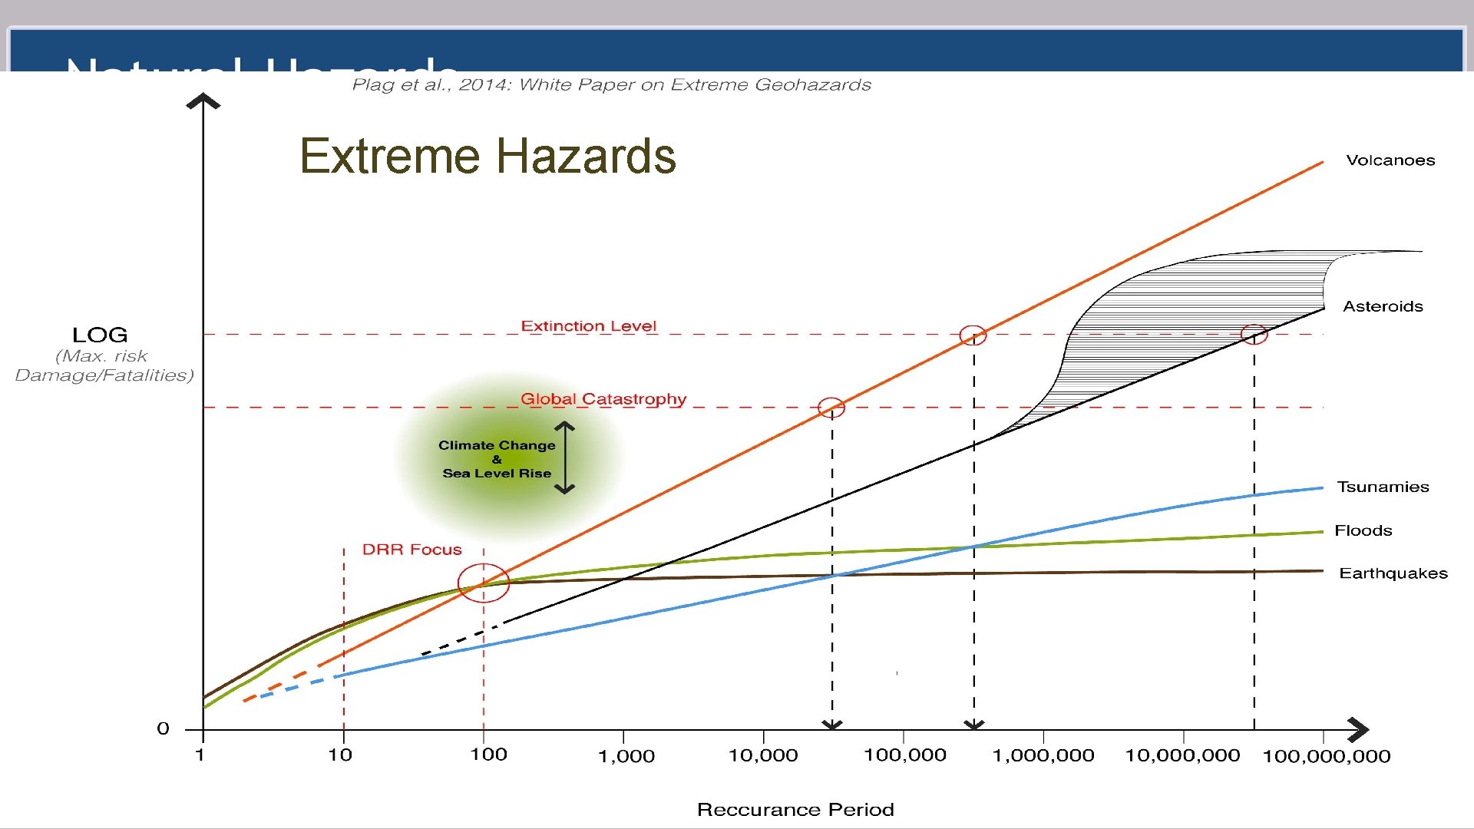This screenshot has height=829, width=1474.
Task: Click the "Extreme Hazards" chart title
Action: click(x=487, y=156)
